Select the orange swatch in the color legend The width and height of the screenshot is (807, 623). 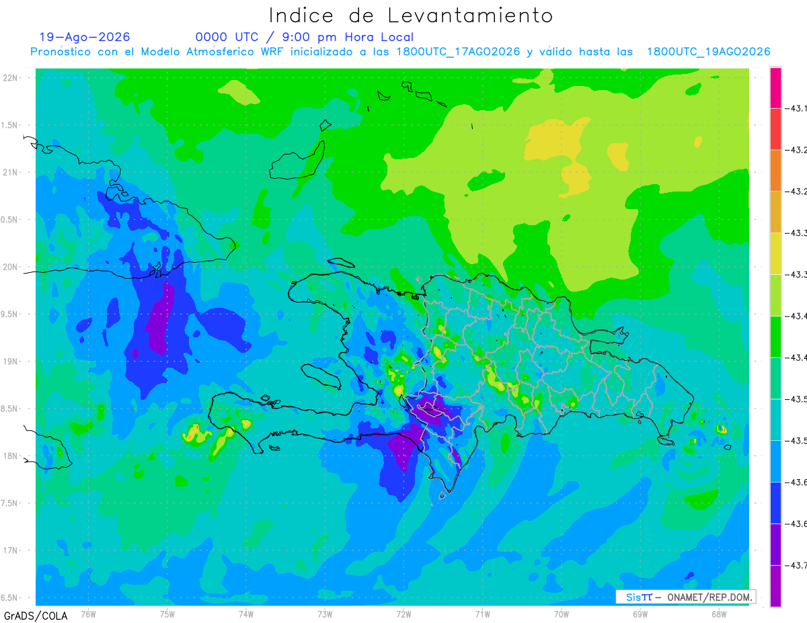tap(775, 171)
